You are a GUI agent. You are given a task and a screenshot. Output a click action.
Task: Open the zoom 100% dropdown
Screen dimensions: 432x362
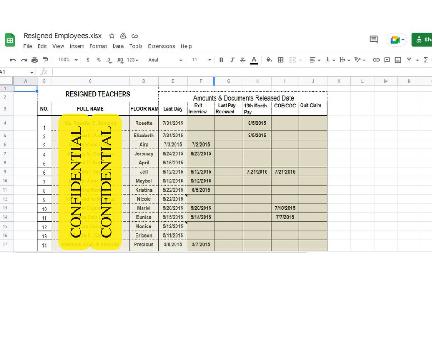point(67,60)
